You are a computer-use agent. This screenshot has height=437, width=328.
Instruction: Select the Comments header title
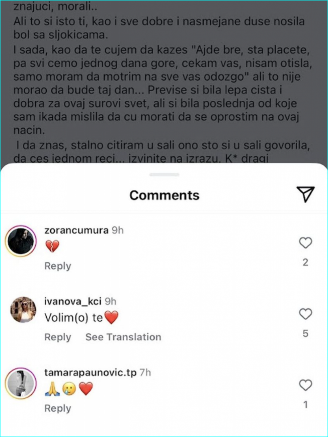click(x=164, y=195)
